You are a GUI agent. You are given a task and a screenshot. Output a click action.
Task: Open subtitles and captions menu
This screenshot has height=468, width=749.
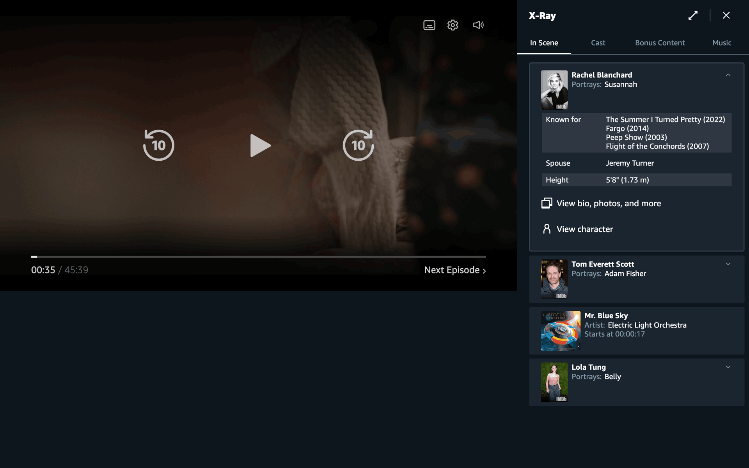(x=429, y=25)
